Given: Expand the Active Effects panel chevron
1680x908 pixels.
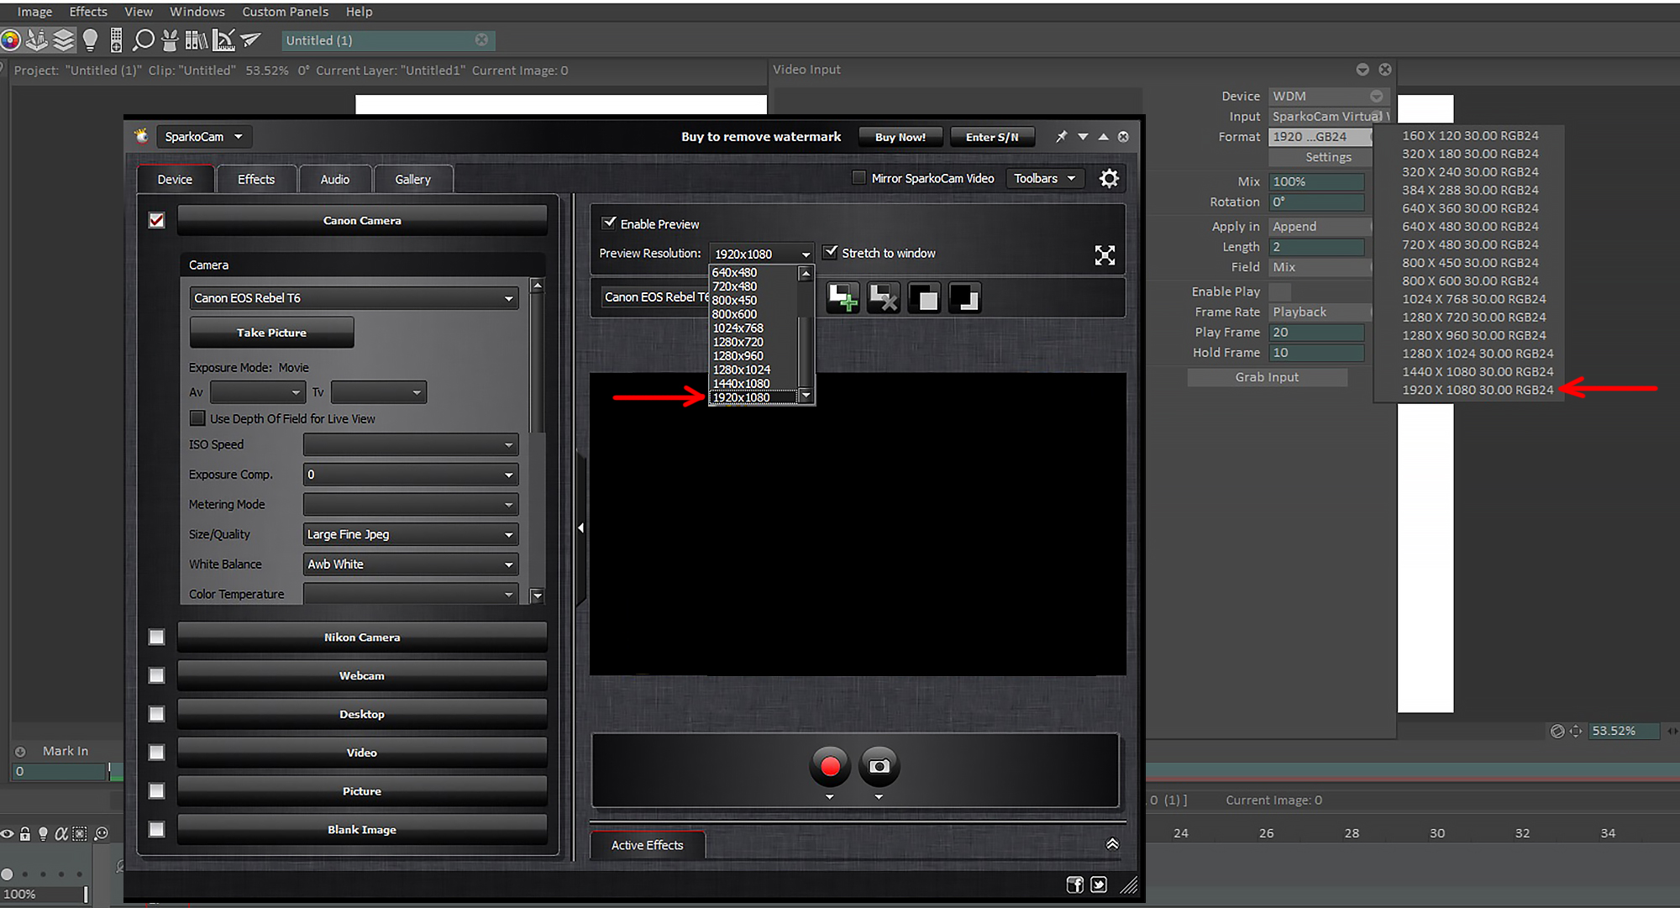Looking at the screenshot, I should tap(1112, 844).
